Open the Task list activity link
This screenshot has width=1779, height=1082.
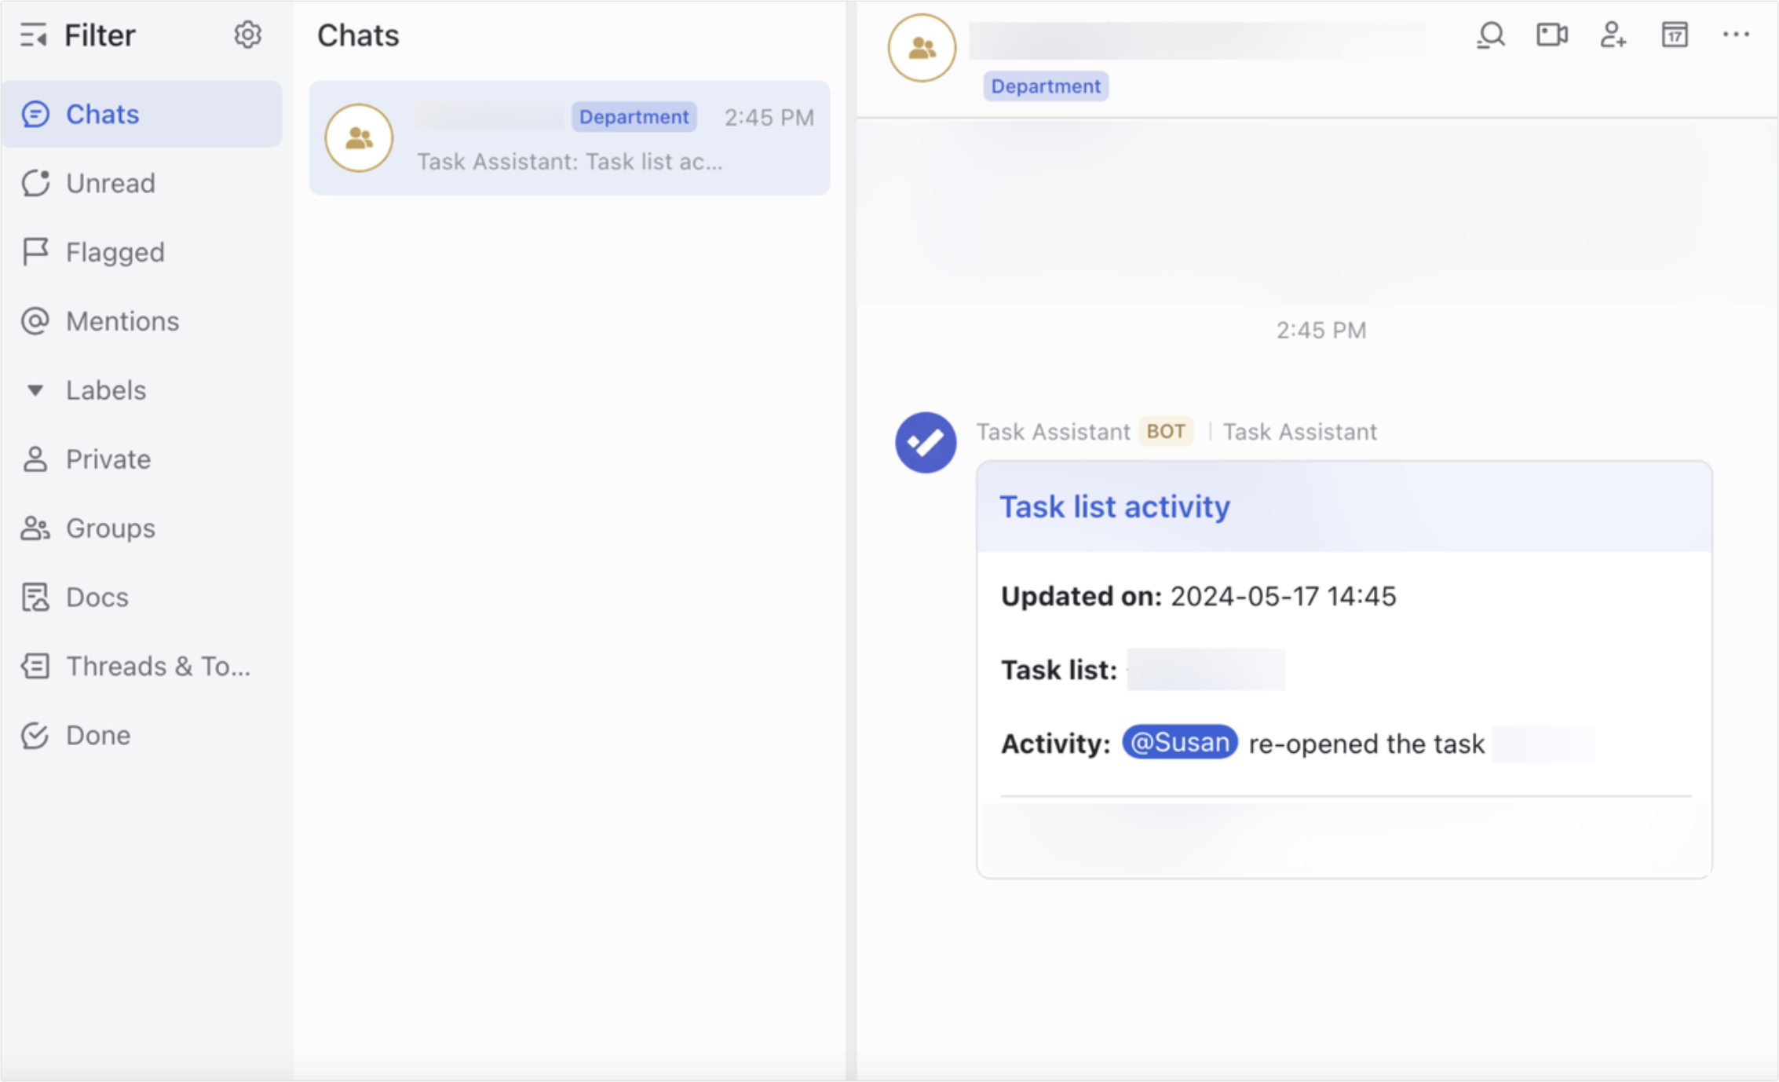1115,506
